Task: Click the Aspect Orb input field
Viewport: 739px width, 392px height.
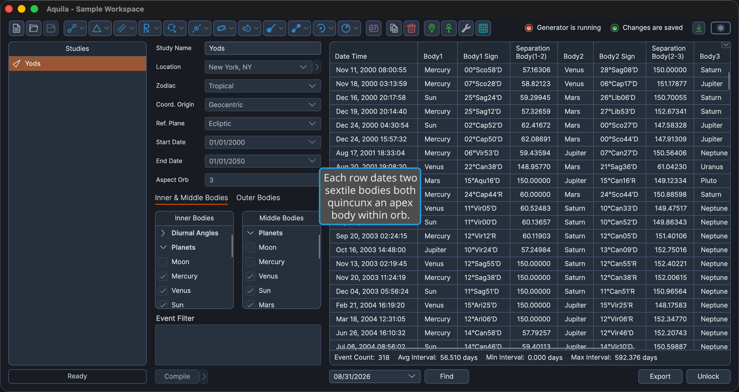Action: tap(263, 180)
